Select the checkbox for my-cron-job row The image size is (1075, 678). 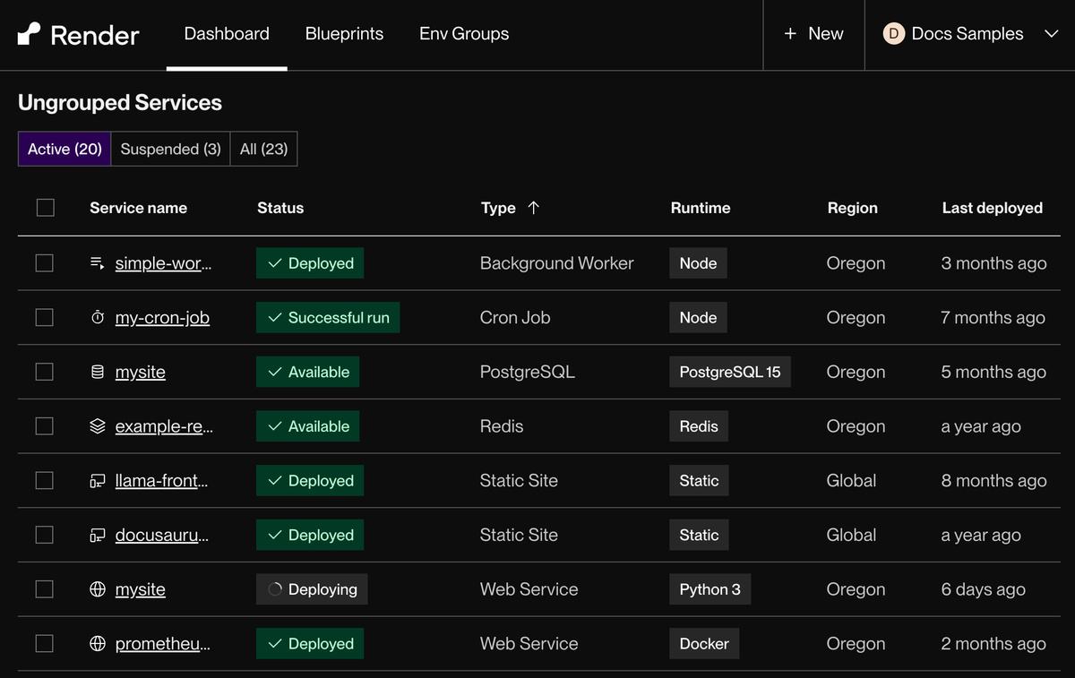click(x=45, y=317)
